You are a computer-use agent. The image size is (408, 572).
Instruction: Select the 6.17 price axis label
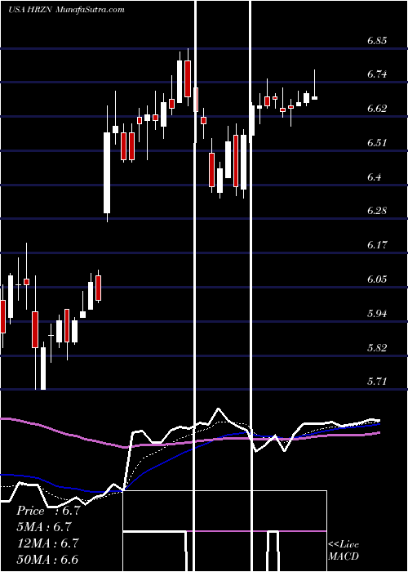click(377, 245)
